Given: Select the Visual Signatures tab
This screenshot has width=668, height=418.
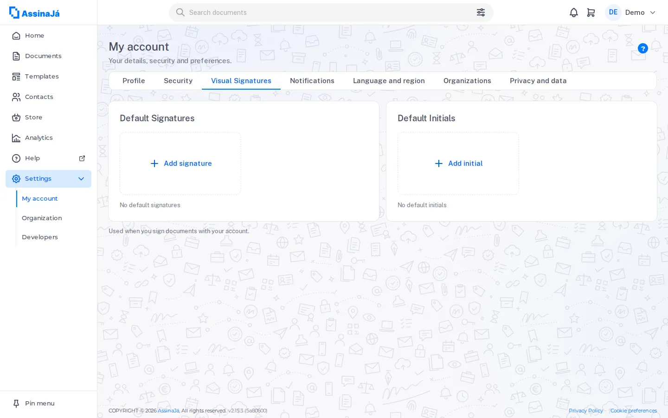Looking at the screenshot, I should (x=241, y=81).
